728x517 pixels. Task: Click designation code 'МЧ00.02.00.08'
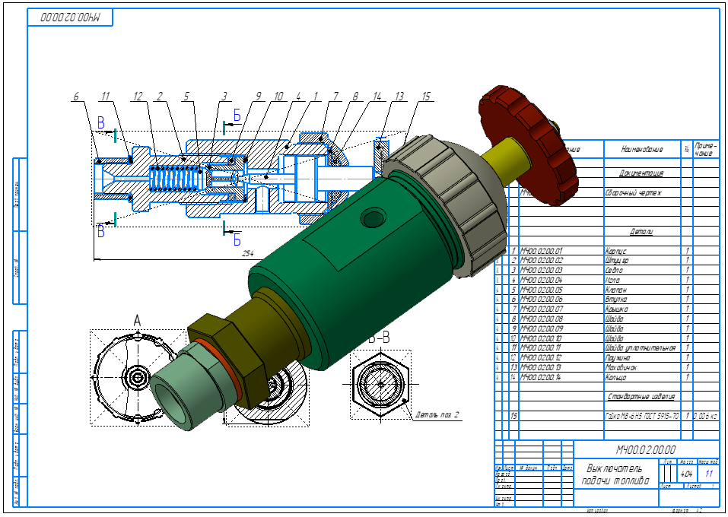542,319
